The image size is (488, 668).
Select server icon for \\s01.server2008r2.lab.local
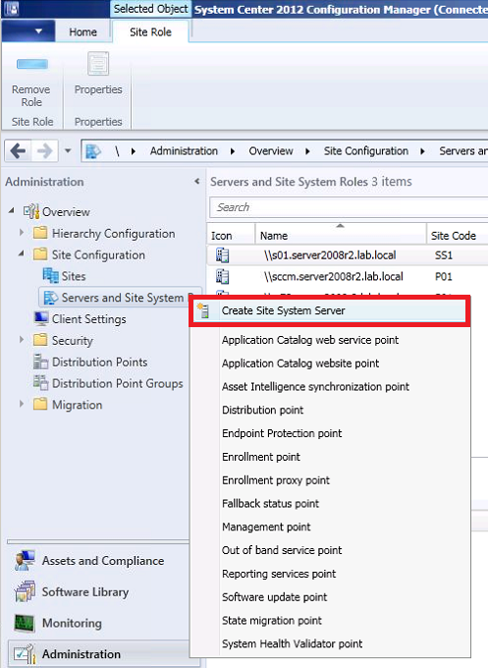[222, 255]
